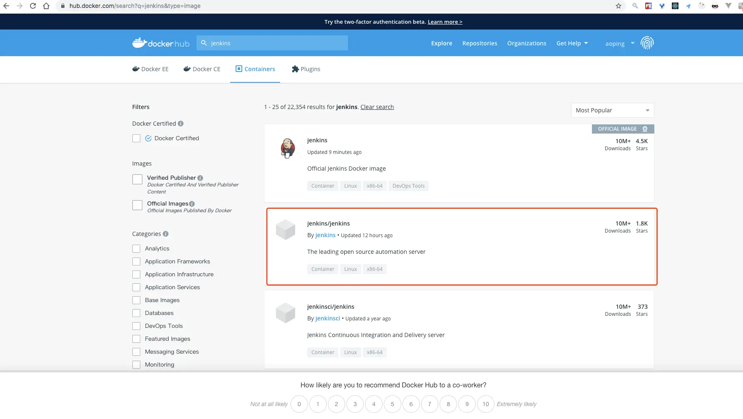
Task: Click the Docker EE whale icon
Action: (x=136, y=69)
